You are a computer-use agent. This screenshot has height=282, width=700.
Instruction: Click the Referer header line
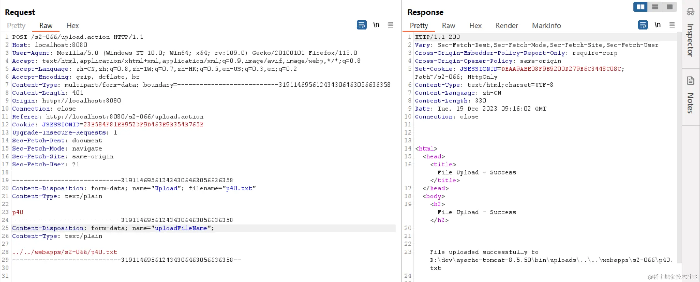point(108,117)
